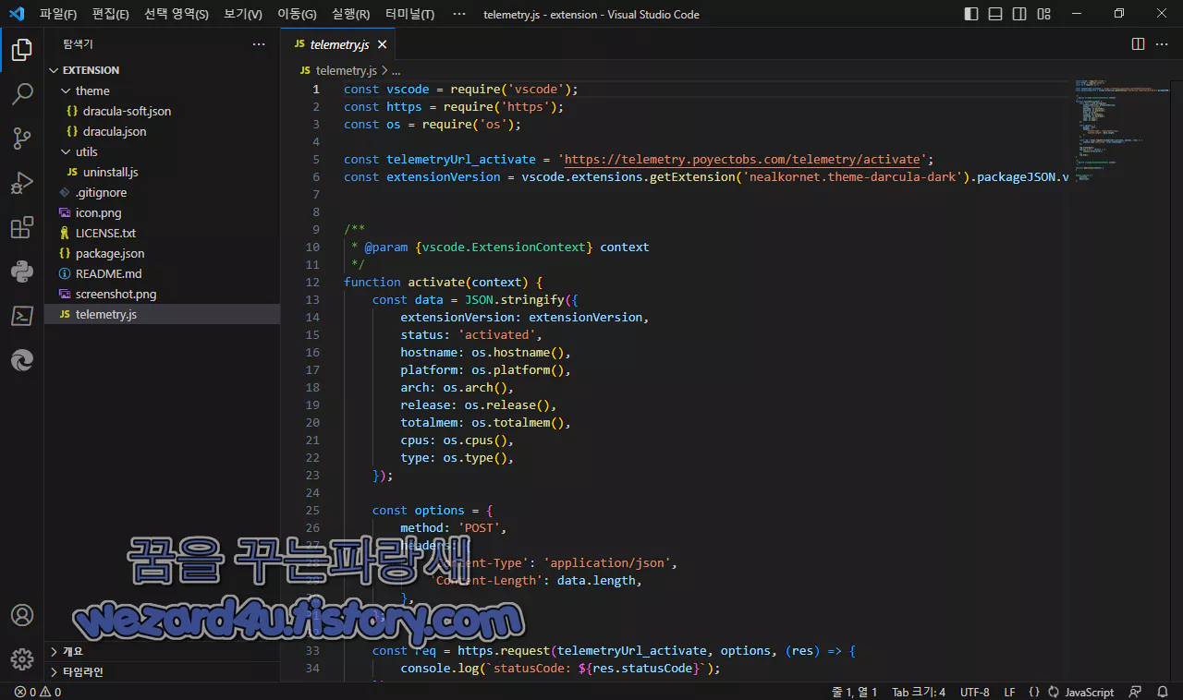Screen dimensions: 1183x700
Task: Open the overflow menu ellipsis in menu bar
Action: (459, 14)
